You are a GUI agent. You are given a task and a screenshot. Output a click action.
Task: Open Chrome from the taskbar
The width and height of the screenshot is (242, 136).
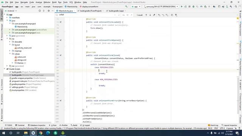click(x=40, y=133)
